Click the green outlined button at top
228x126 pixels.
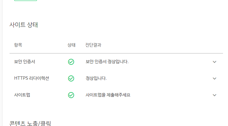tap(26, 0)
